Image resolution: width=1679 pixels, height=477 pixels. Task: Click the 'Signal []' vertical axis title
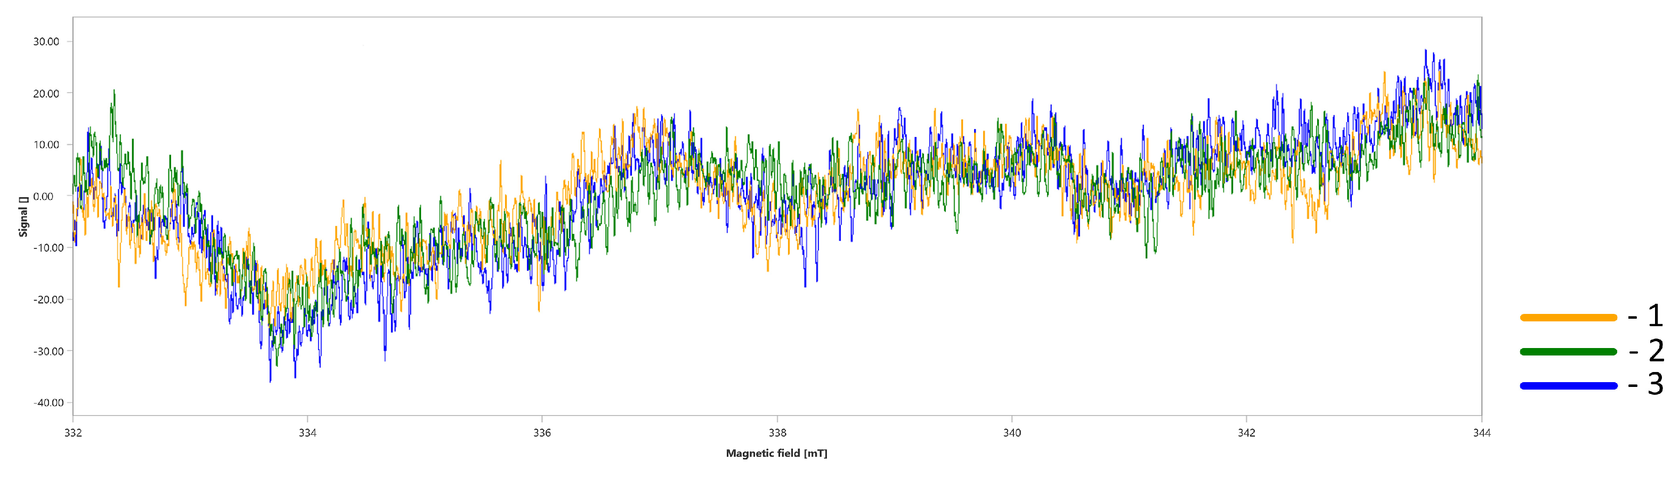click(x=23, y=216)
